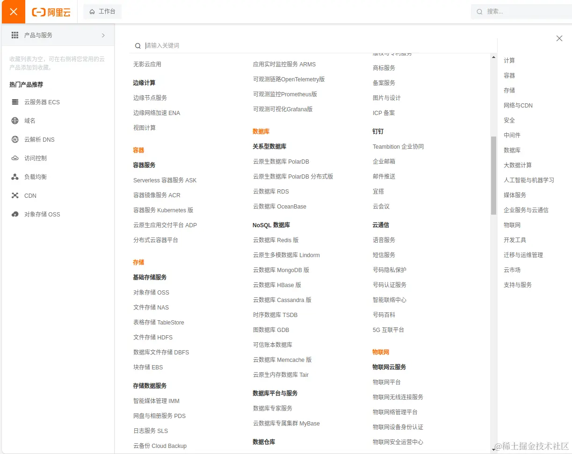Open 5G 互联平台 link

tap(388, 330)
